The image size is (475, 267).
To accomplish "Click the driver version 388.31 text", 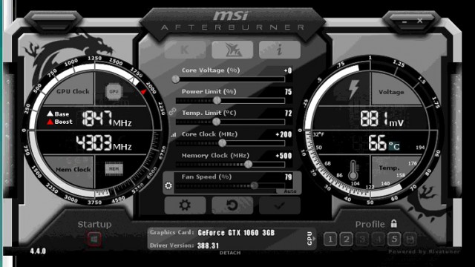I will point(208,245).
